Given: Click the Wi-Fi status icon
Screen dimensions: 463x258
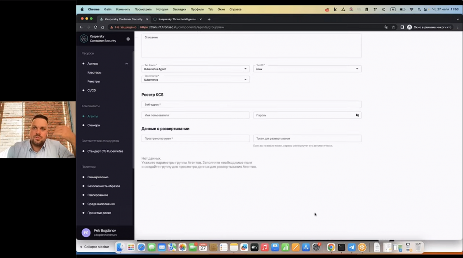Looking at the screenshot, I should click(411, 10).
